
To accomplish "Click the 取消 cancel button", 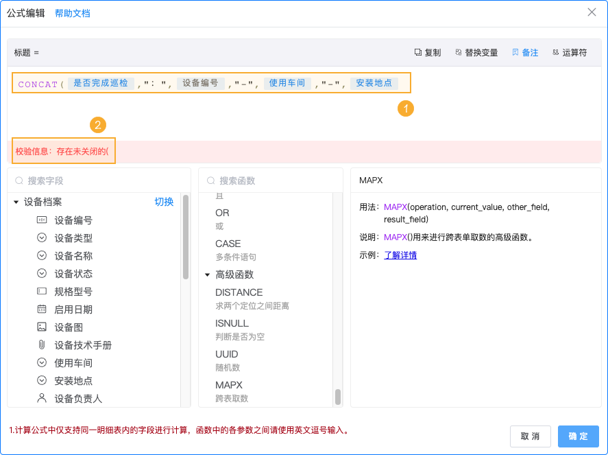I will 530,436.
